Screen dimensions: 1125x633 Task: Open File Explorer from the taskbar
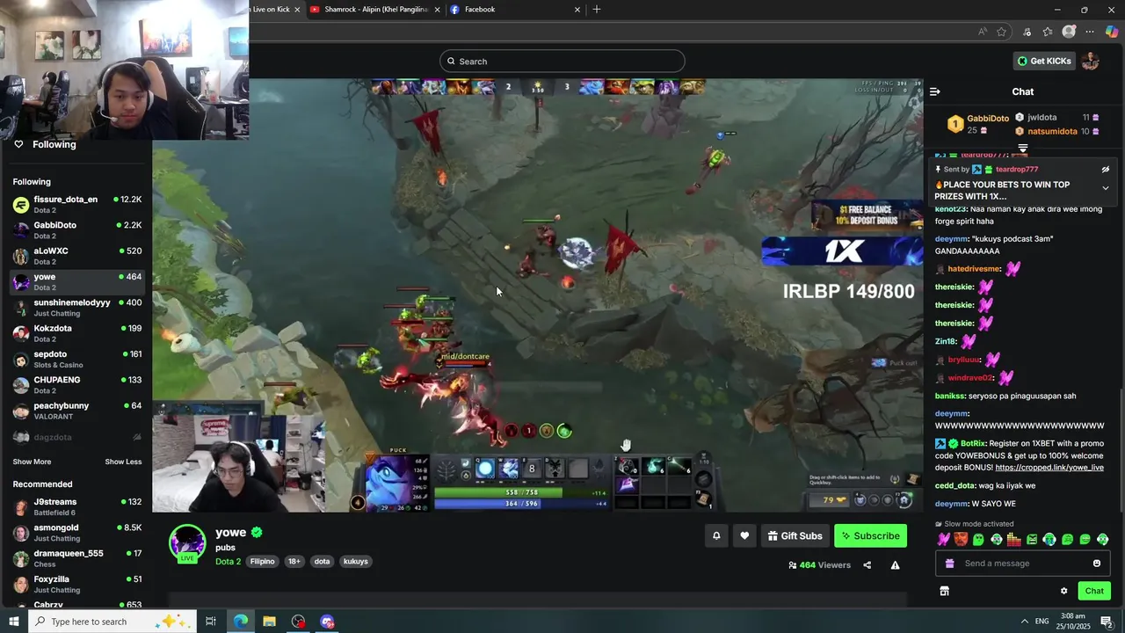point(269,622)
